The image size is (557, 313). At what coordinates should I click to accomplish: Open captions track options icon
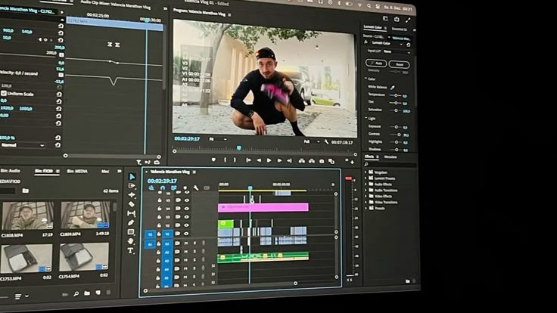click(x=207, y=187)
